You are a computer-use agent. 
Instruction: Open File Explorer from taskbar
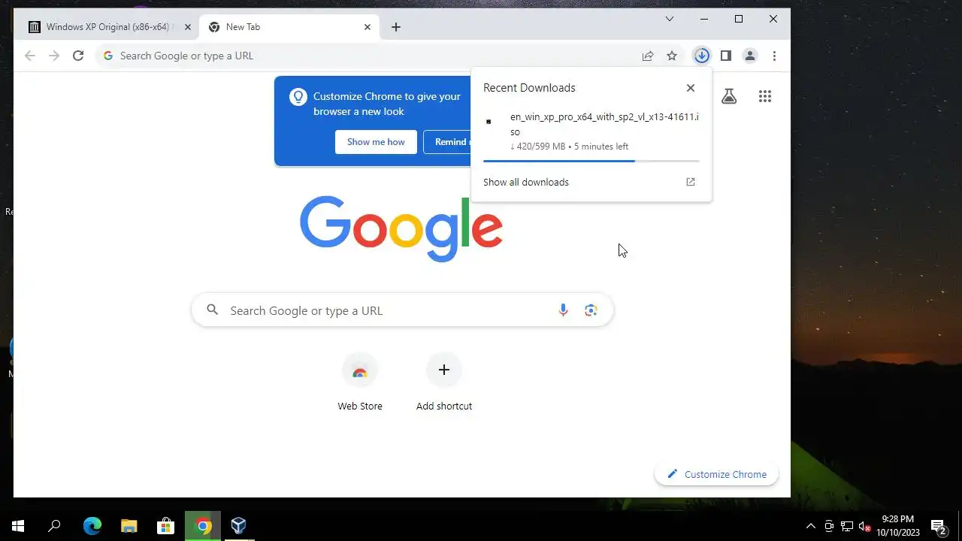click(129, 526)
